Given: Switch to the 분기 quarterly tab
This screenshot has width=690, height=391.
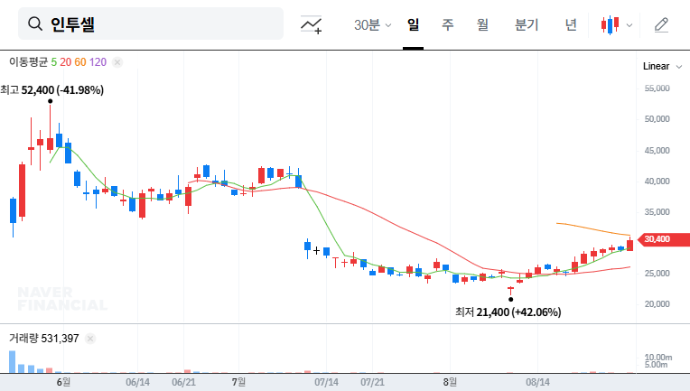Looking at the screenshot, I should click(x=527, y=24).
